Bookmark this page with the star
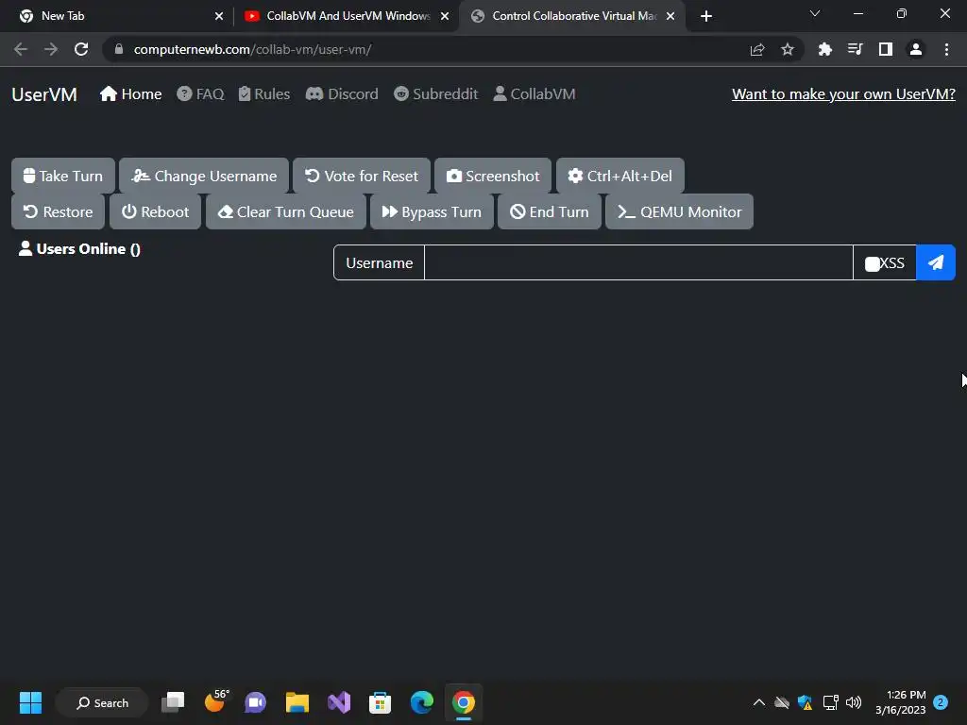 coord(788,49)
